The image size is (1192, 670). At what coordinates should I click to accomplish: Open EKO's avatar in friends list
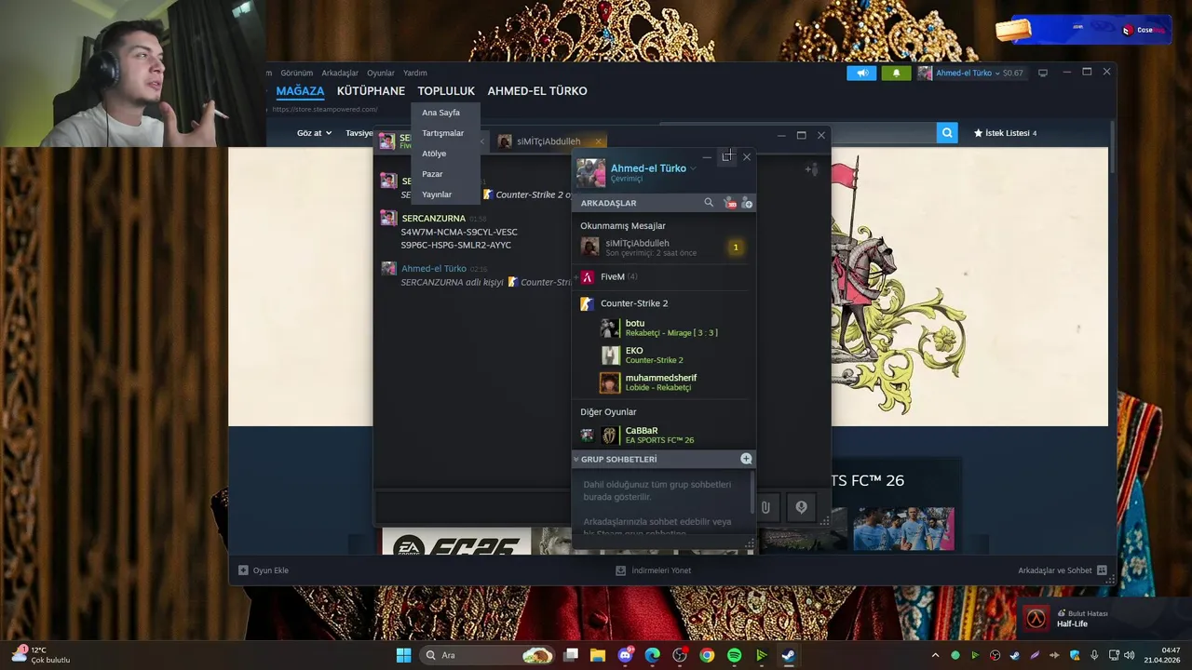point(610,355)
